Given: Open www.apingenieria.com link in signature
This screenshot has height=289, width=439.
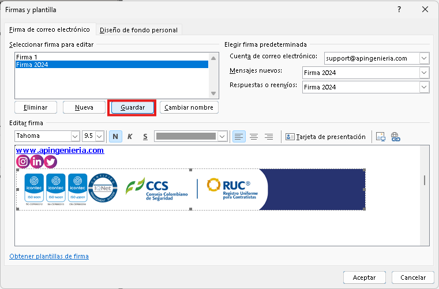Looking at the screenshot, I should (60, 151).
